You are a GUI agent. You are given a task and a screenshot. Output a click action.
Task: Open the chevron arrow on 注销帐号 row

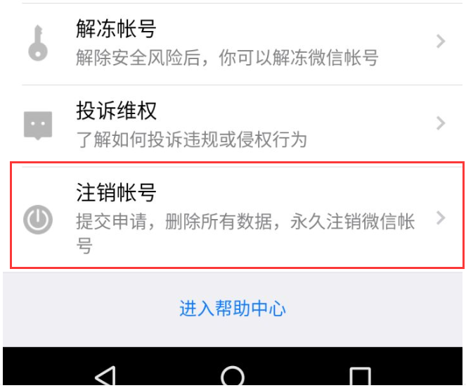pyautogui.click(x=441, y=218)
